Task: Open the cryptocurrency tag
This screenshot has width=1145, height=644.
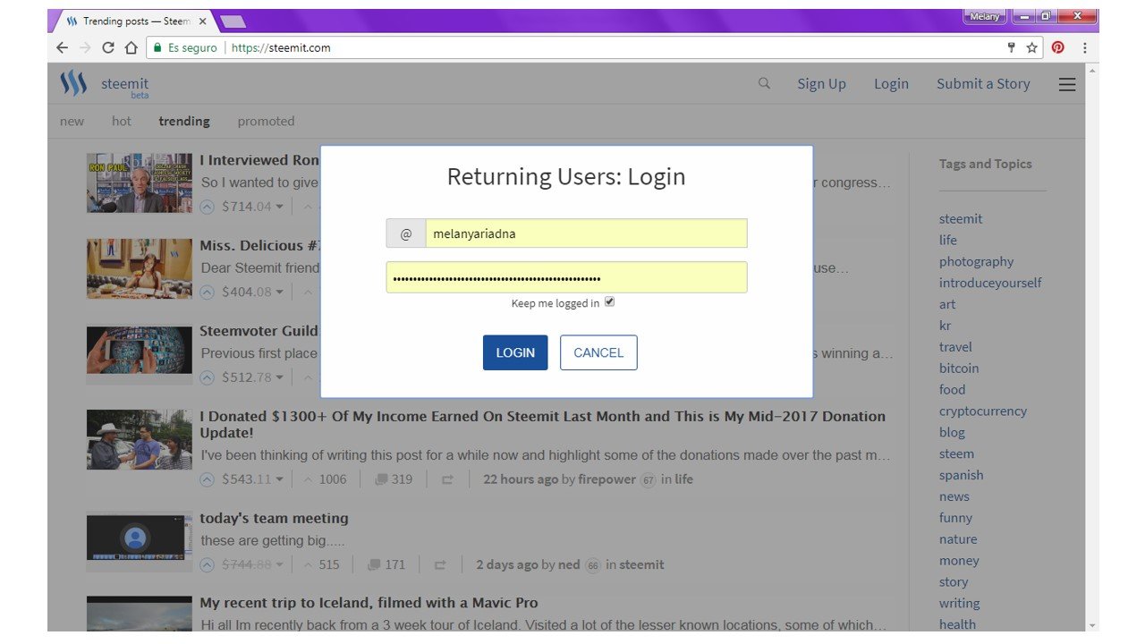Action: click(983, 411)
